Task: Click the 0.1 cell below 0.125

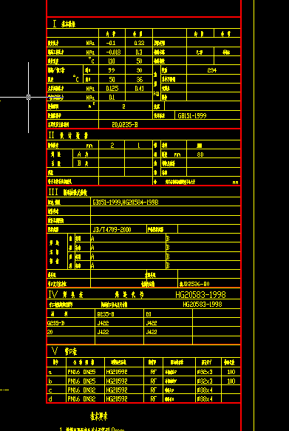Action: 112,98
